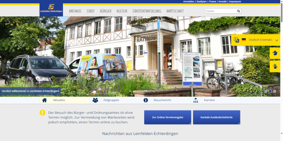
Task: Focus the Suche search field
Action: click(x=221, y=11)
